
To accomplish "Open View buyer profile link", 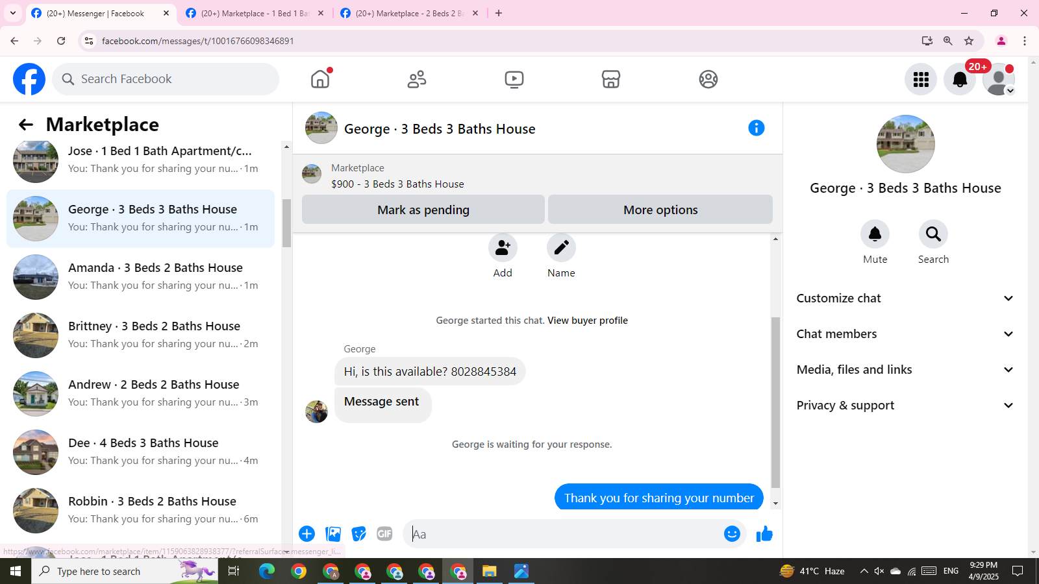I will (588, 321).
